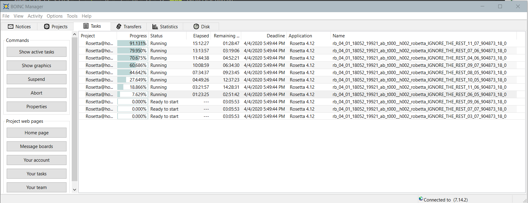Viewport: 528px width, 203px height.
Task: Sort by the Elapsed column header
Action: tap(198, 36)
